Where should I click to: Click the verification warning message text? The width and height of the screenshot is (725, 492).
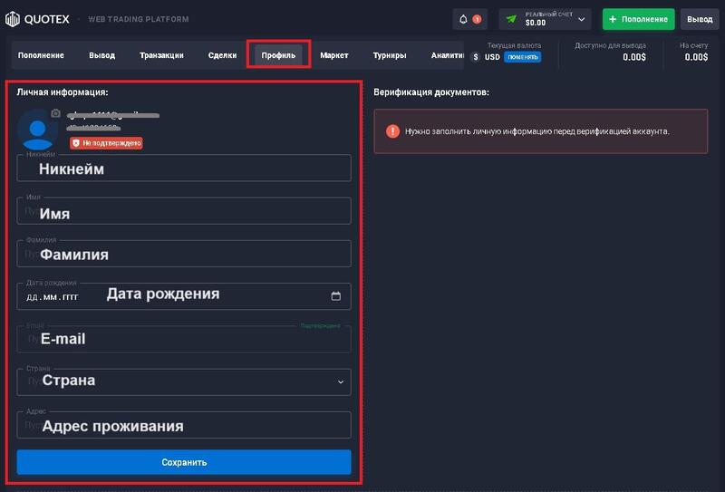(x=536, y=131)
